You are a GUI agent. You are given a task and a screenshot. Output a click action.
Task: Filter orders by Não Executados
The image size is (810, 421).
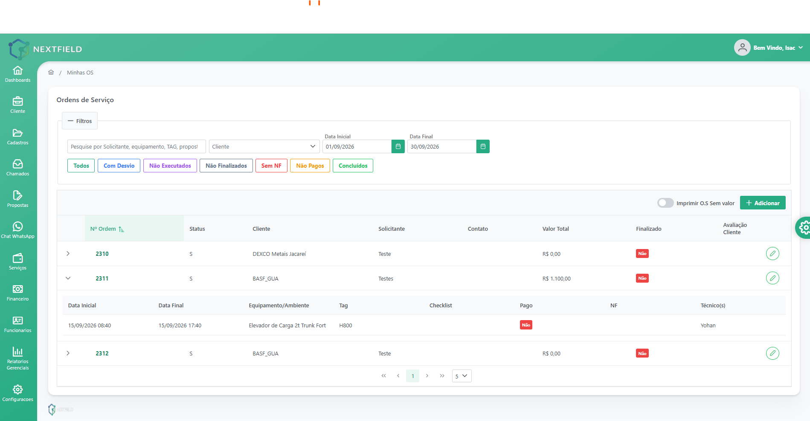170,166
